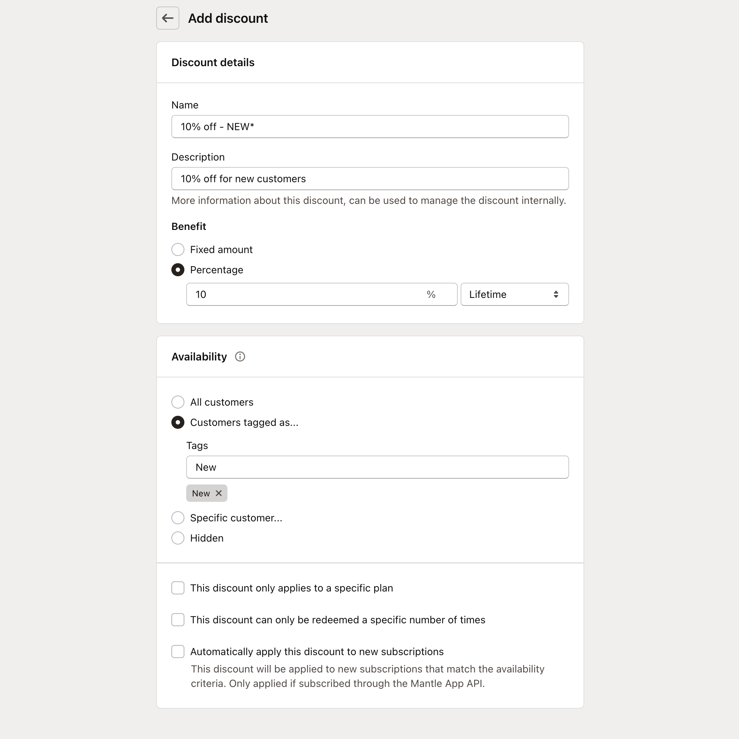Click into the discount Name field
Screen dimensions: 739x739
[369, 127]
